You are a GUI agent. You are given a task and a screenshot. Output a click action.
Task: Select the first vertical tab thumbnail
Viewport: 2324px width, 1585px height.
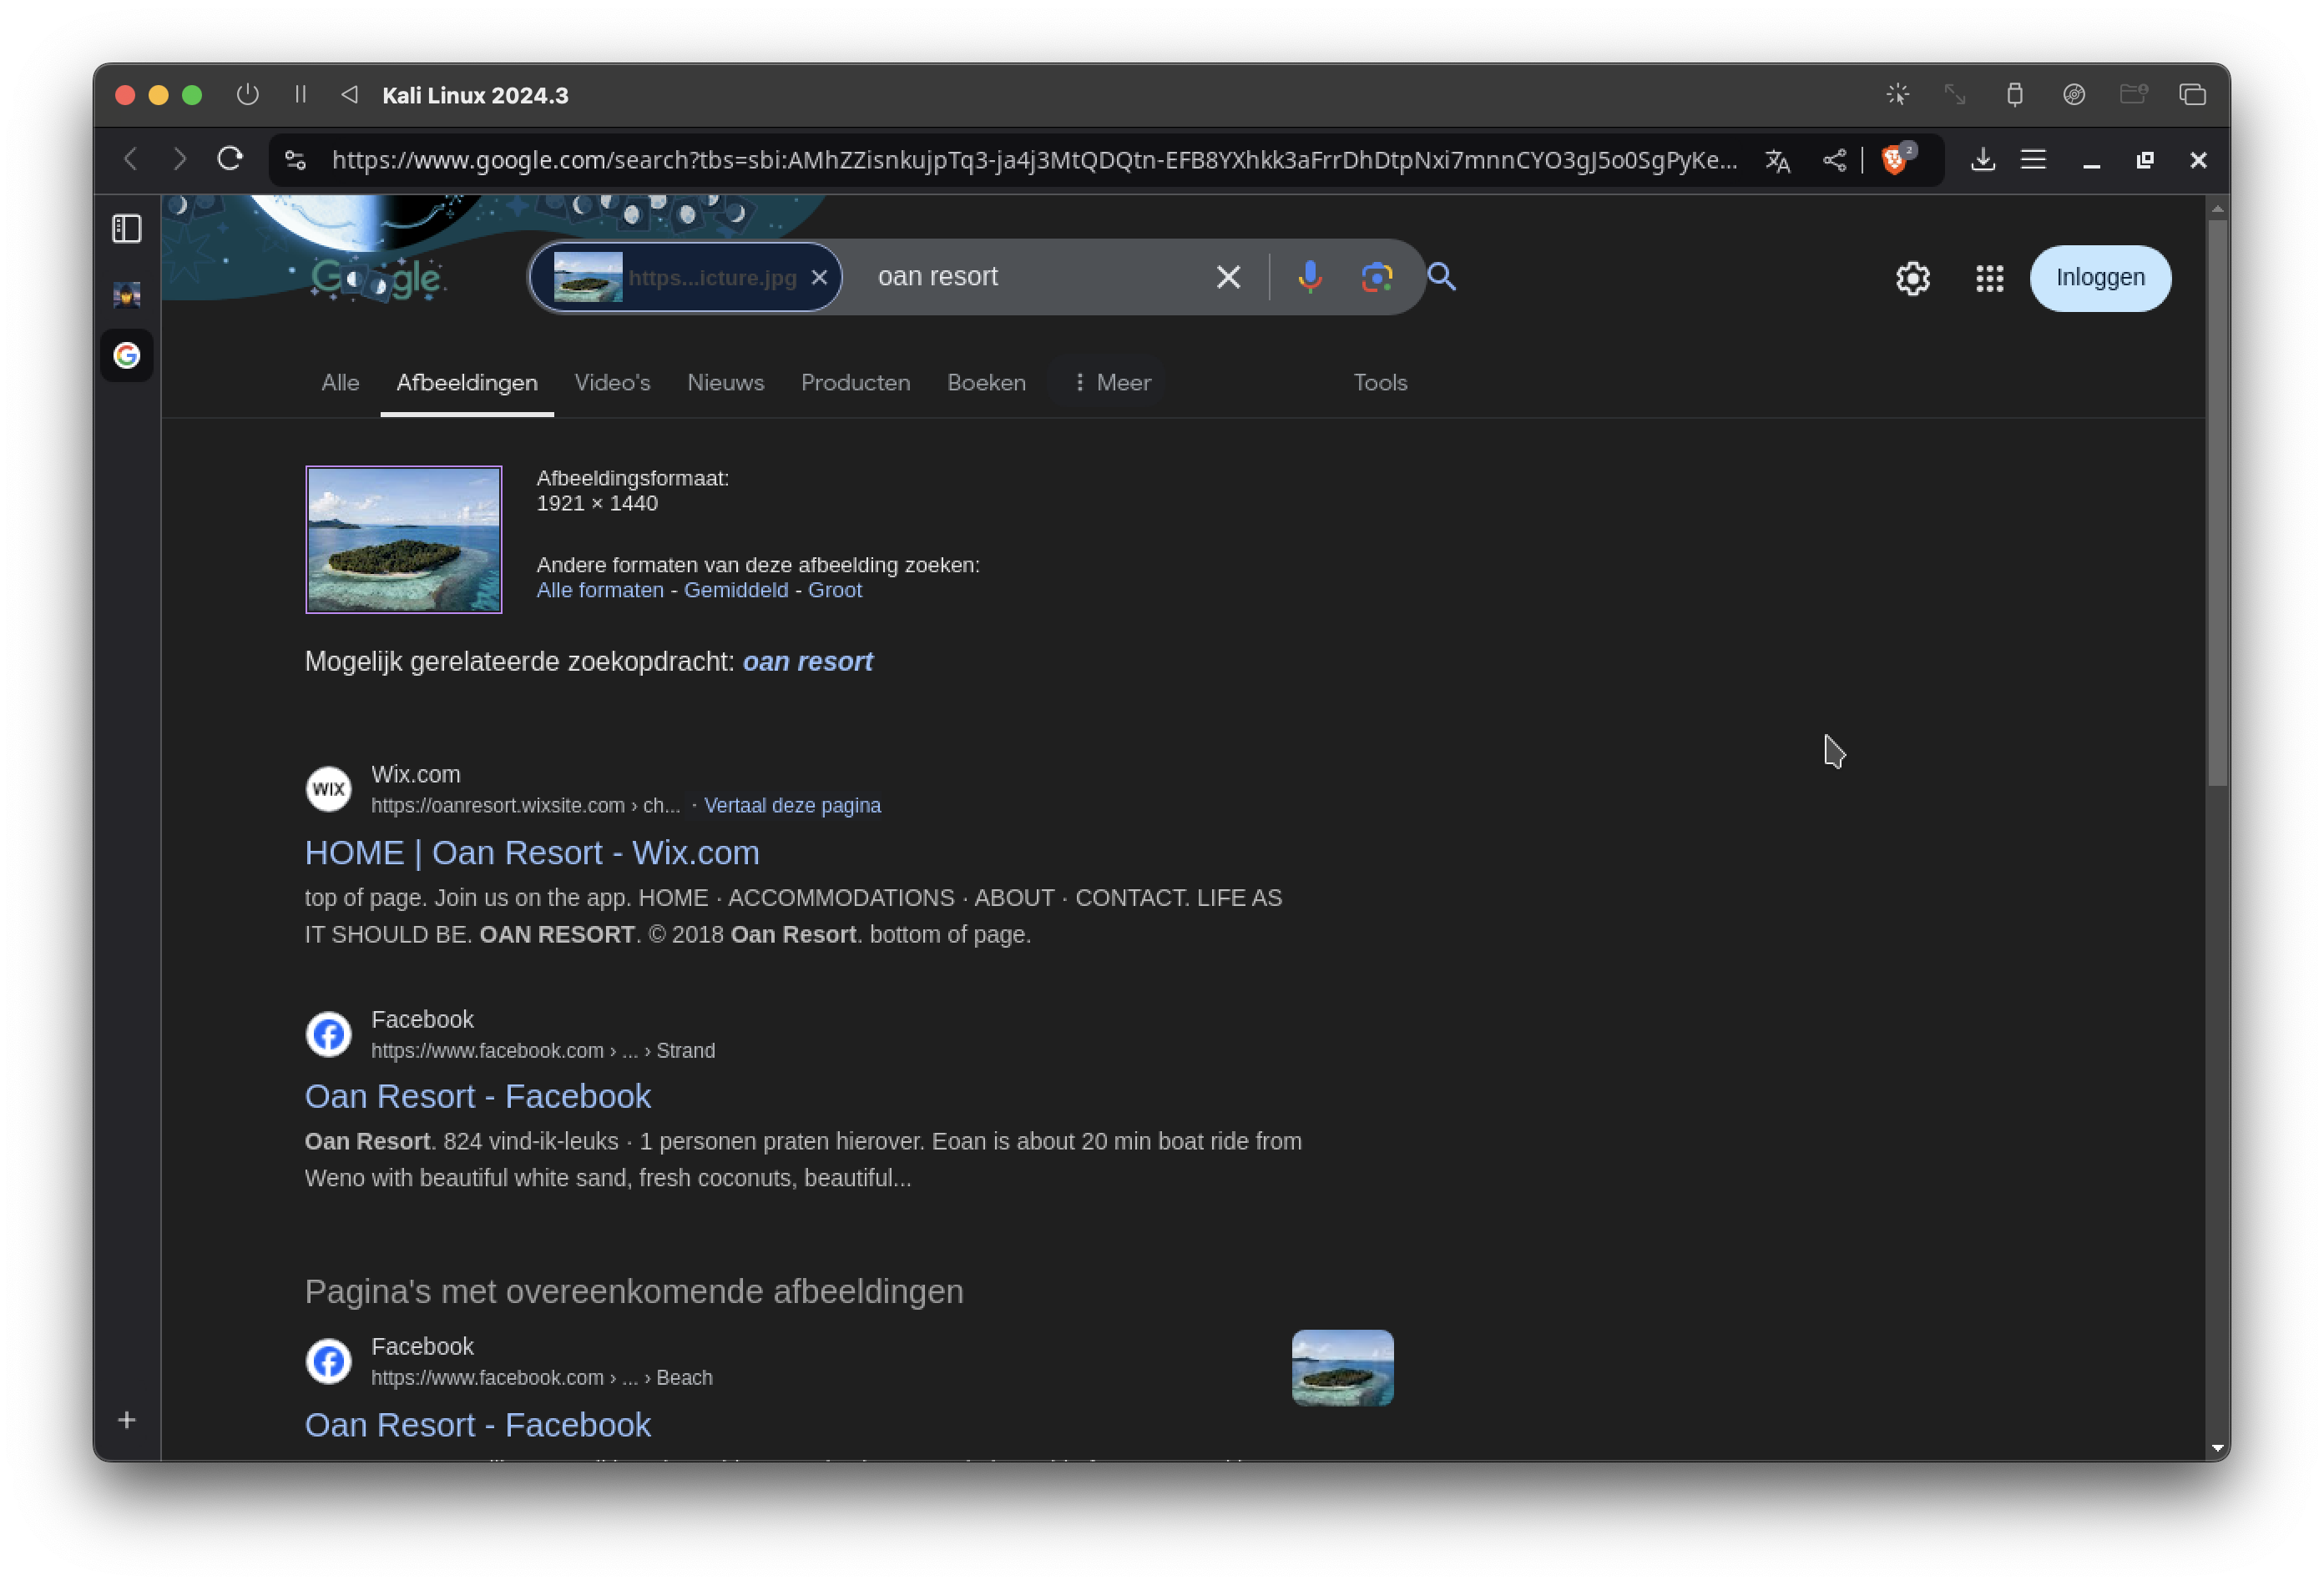(x=127, y=294)
